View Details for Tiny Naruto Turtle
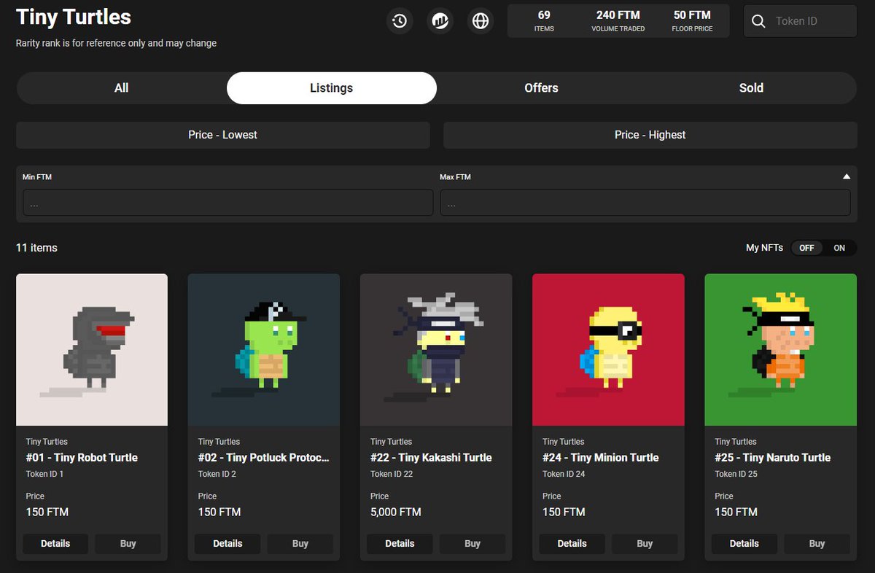 [744, 544]
